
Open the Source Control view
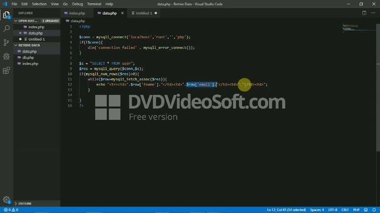[7, 43]
